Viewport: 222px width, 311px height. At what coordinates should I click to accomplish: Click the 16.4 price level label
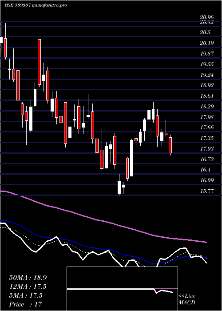[x=205, y=170]
